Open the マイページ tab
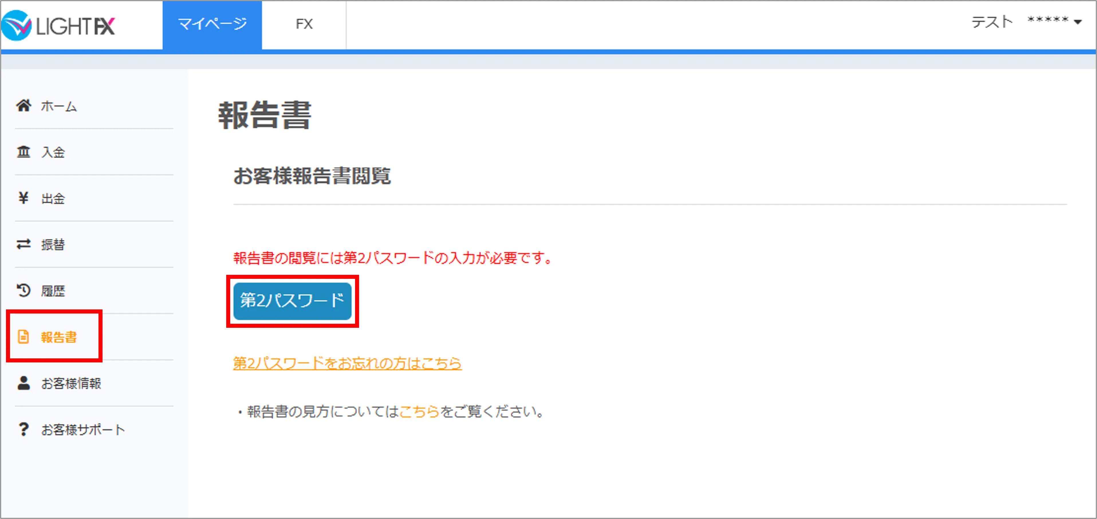This screenshot has width=1097, height=519. click(x=212, y=25)
